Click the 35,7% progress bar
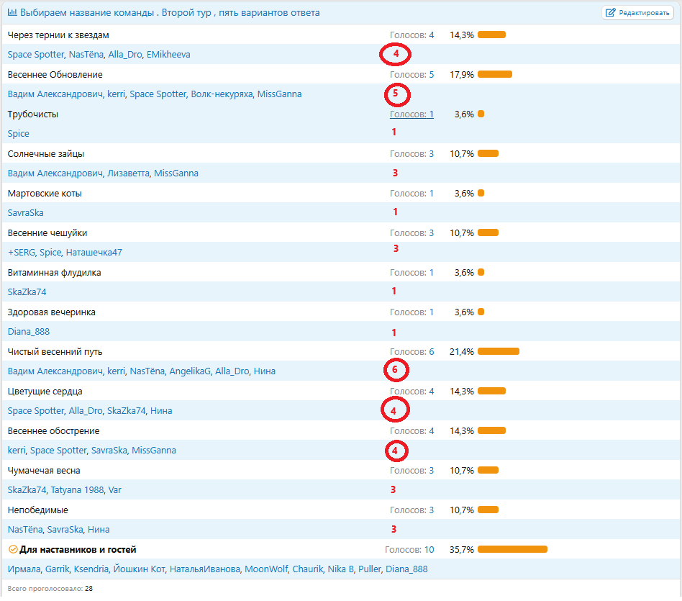 pyautogui.click(x=512, y=549)
